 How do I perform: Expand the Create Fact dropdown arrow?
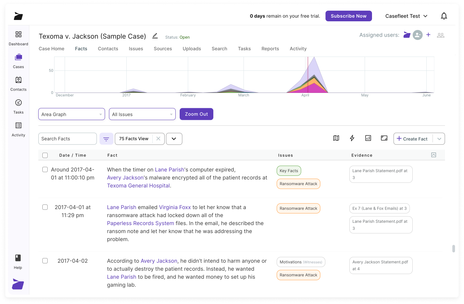click(439, 139)
